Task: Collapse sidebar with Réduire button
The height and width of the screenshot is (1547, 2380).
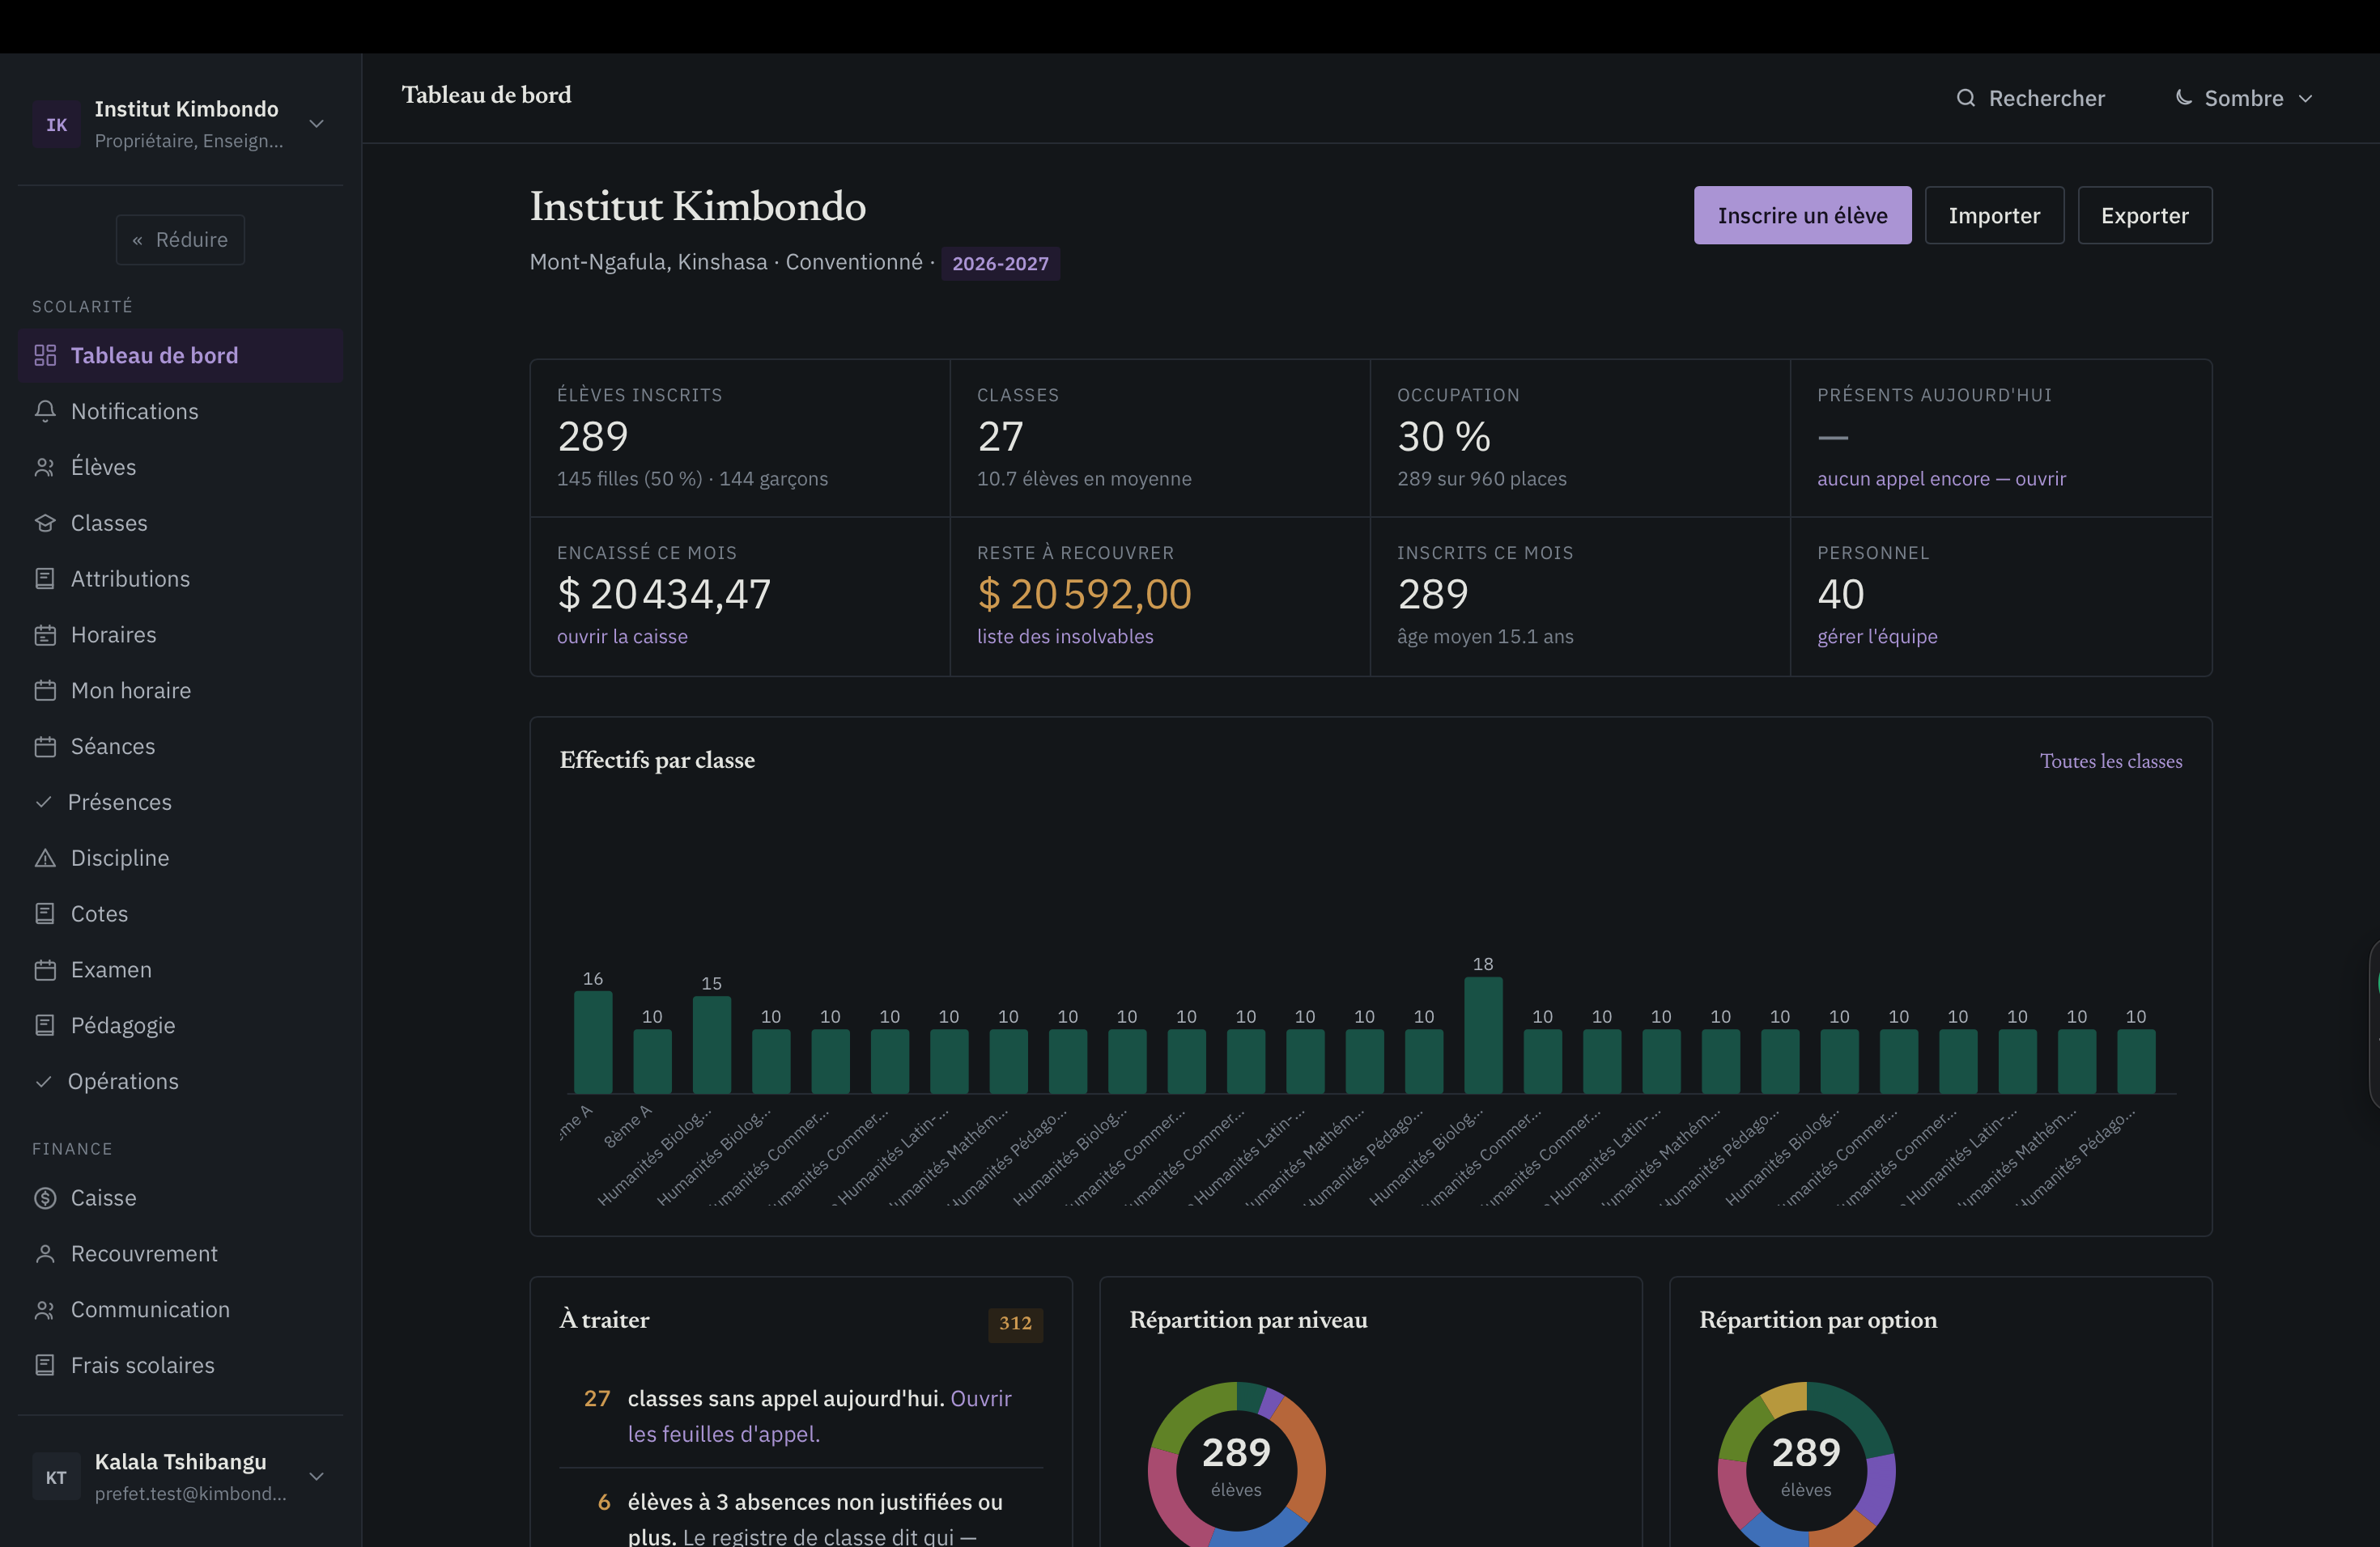Action: tap(180, 239)
